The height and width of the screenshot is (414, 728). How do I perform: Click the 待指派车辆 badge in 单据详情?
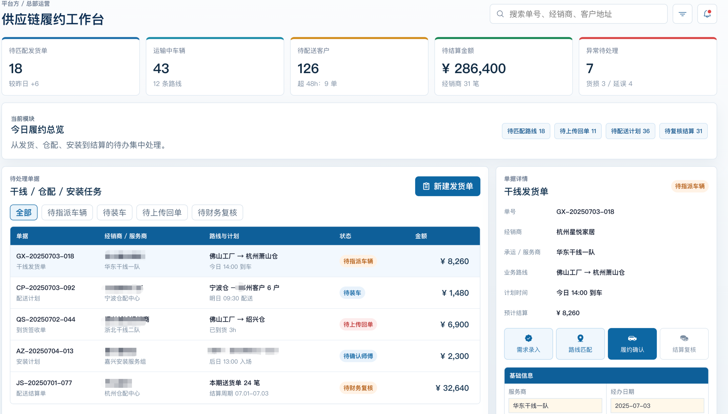click(690, 186)
